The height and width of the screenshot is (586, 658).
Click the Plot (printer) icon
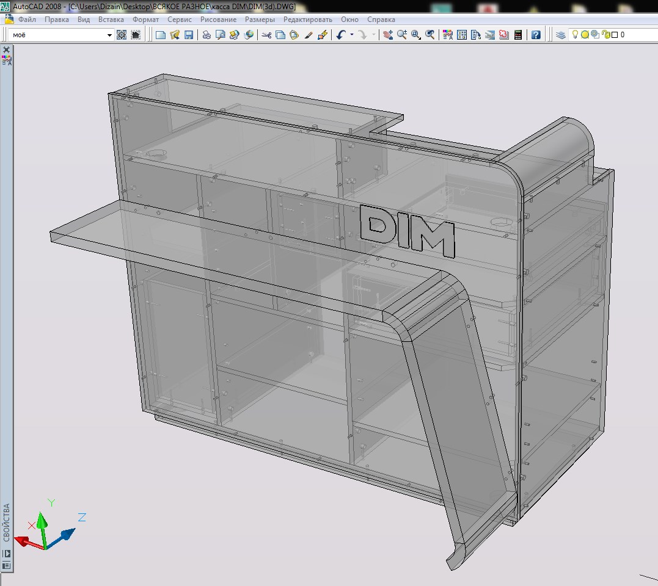[x=206, y=35]
